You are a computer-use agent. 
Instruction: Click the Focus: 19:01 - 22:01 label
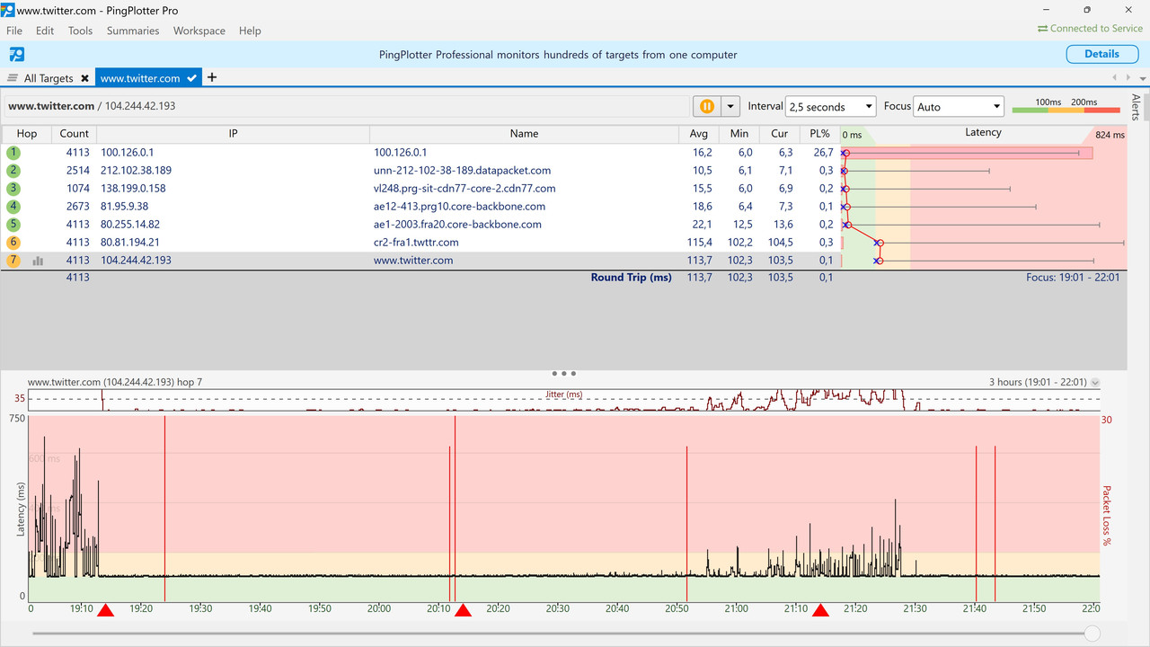[1073, 278]
